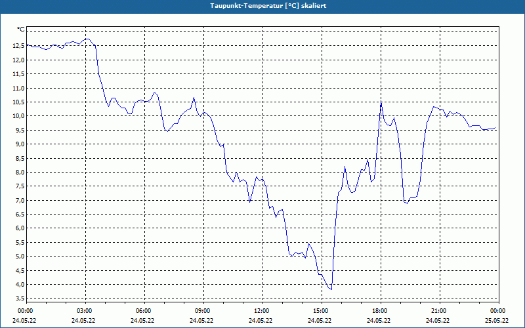
Task: Click the '4,0' y-axis label
Action: pos(20,285)
